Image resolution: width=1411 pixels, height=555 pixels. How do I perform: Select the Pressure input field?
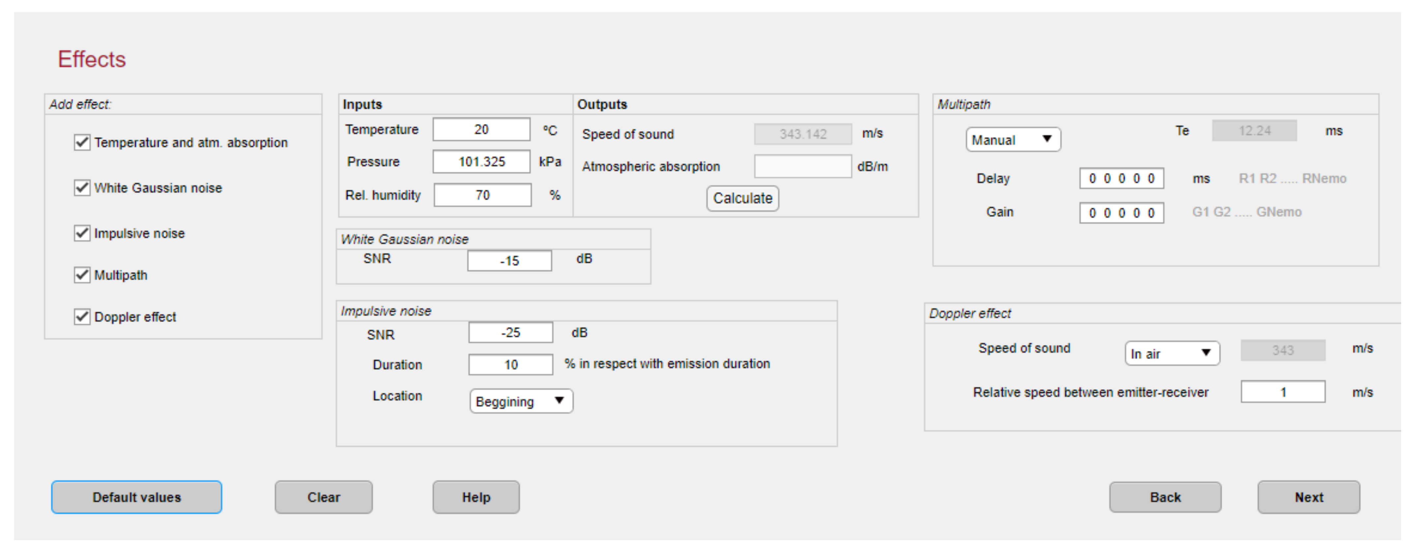point(481,162)
